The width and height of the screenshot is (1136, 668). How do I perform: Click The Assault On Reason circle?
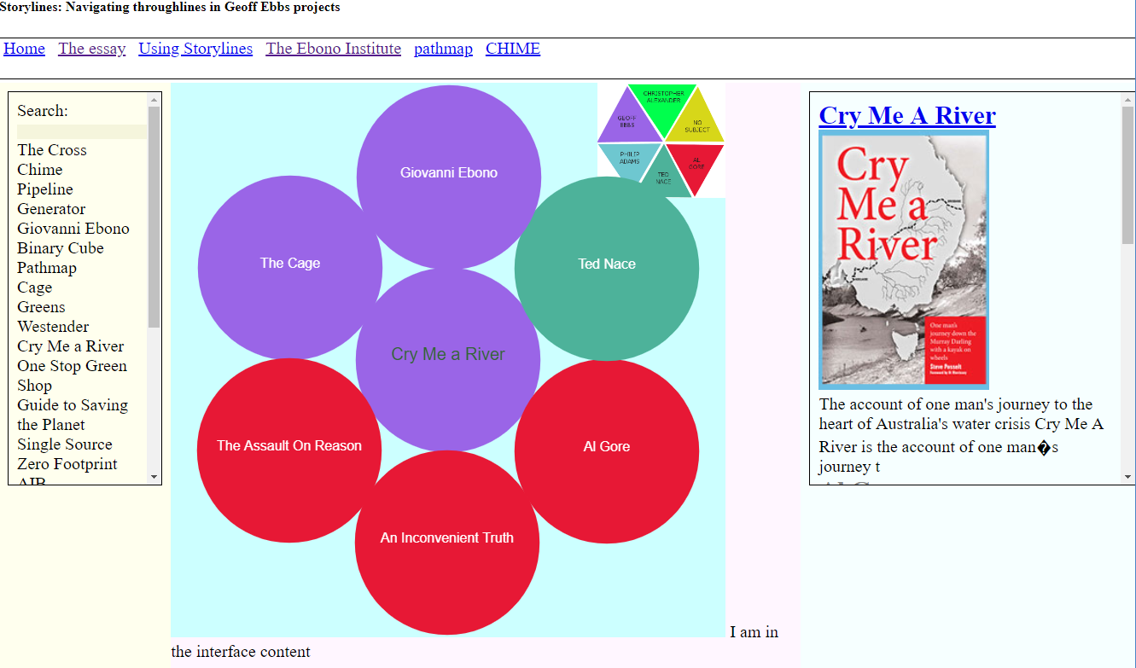point(289,446)
